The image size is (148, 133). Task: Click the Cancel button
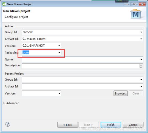133,125
